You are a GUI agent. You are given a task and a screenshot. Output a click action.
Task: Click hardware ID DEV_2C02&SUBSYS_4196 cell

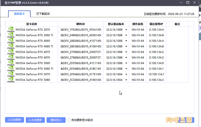pyautogui.click(x=81, y=80)
